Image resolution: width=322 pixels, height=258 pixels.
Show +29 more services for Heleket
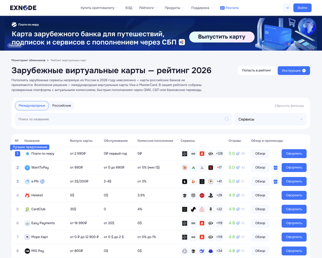pos(219,195)
